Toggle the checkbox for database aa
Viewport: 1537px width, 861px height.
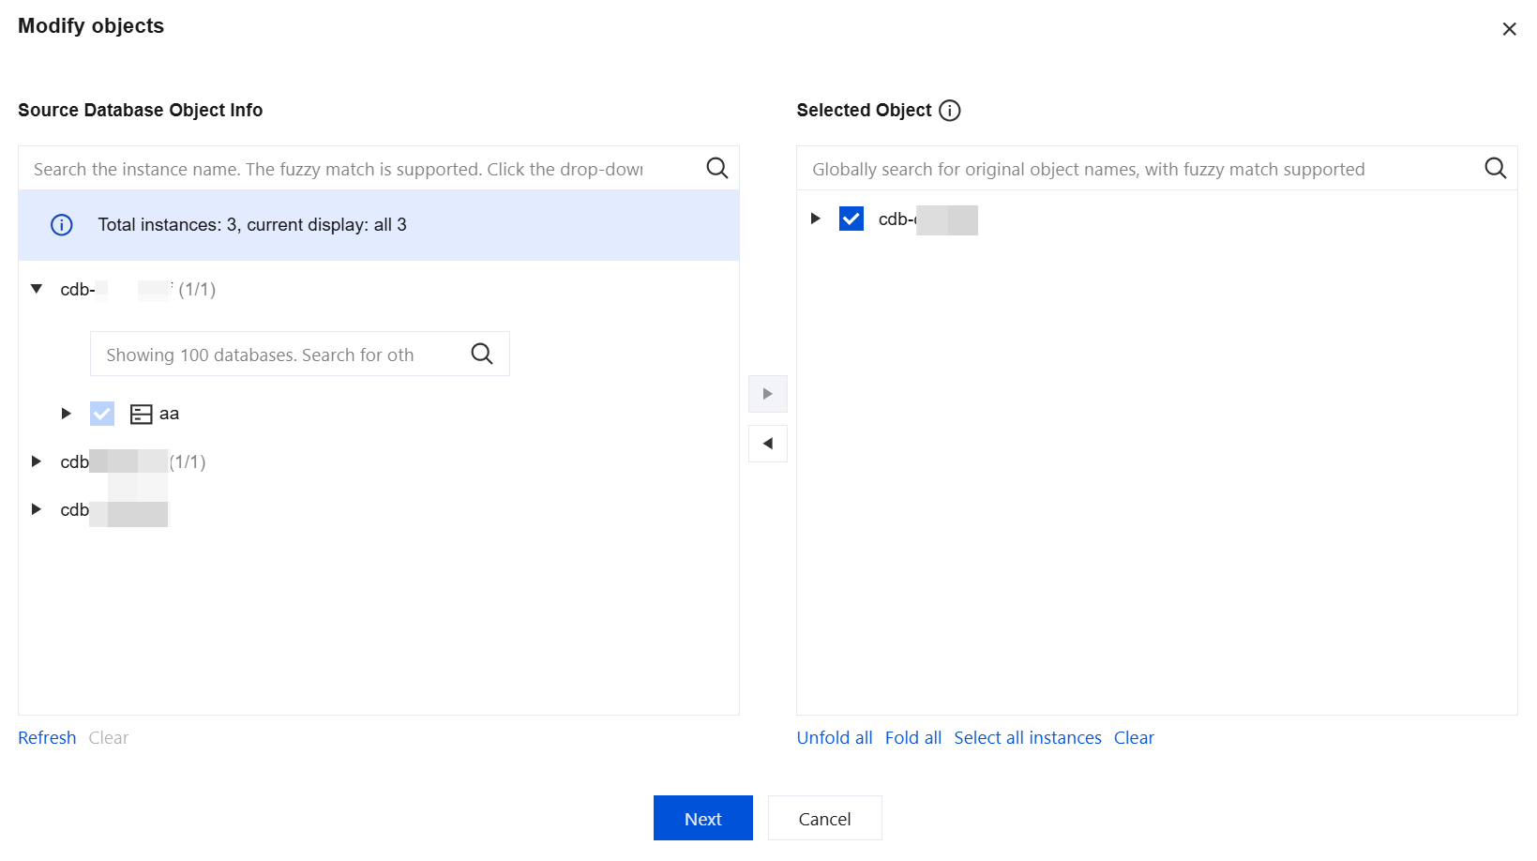tap(102, 414)
